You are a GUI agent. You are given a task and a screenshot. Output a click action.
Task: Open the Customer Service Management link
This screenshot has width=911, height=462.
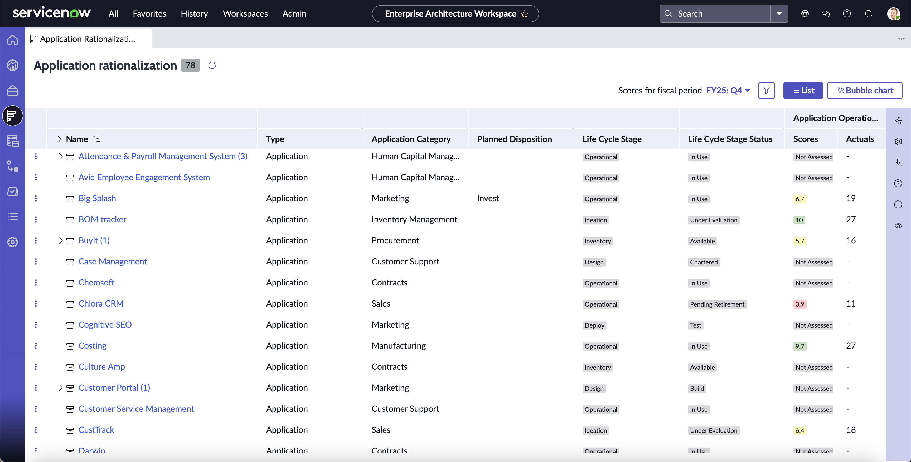136,409
